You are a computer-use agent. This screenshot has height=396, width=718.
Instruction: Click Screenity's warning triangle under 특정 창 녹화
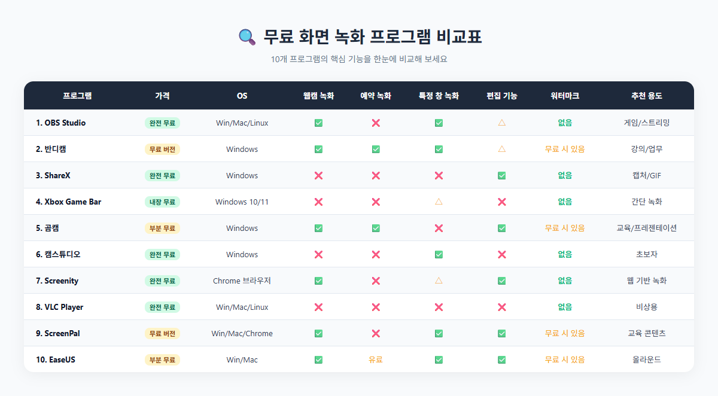click(x=439, y=281)
